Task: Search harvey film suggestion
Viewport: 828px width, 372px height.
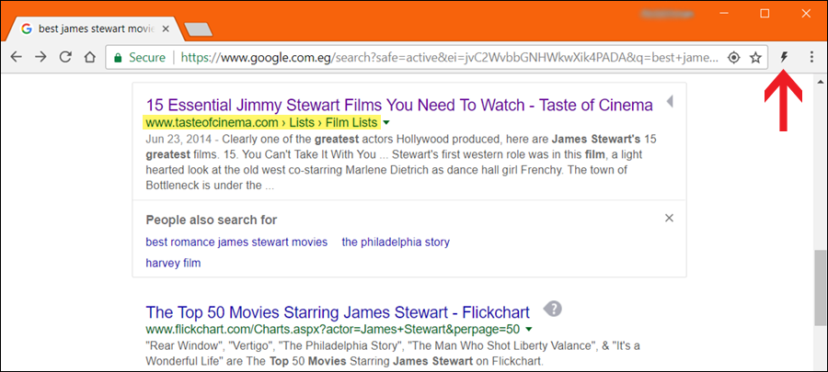Action: coord(173,263)
